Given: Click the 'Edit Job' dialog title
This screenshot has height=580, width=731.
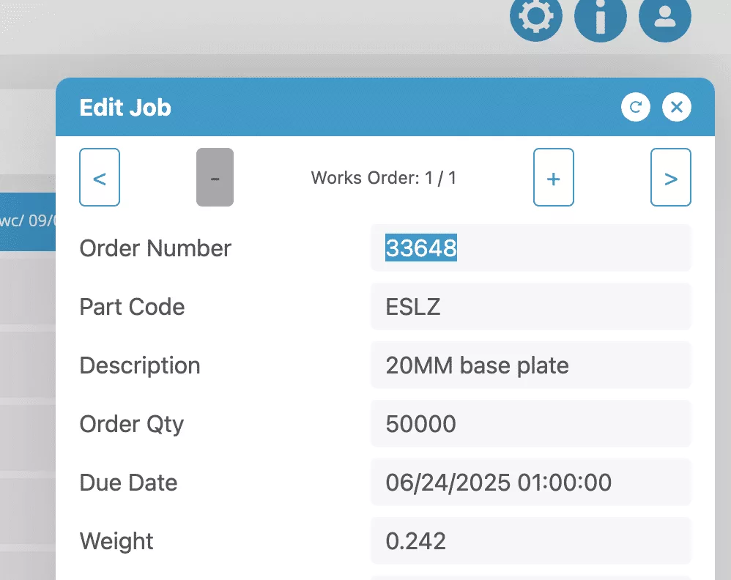Looking at the screenshot, I should [125, 108].
